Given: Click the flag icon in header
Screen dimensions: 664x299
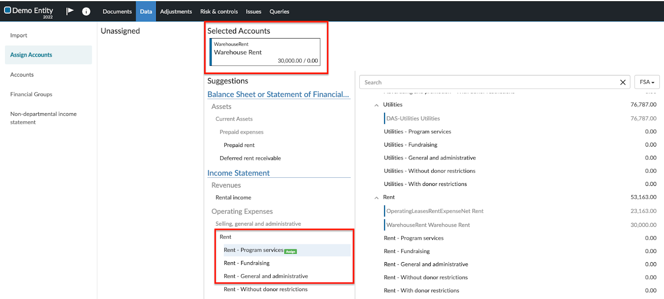Looking at the screenshot, I should pyautogui.click(x=70, y=11).
